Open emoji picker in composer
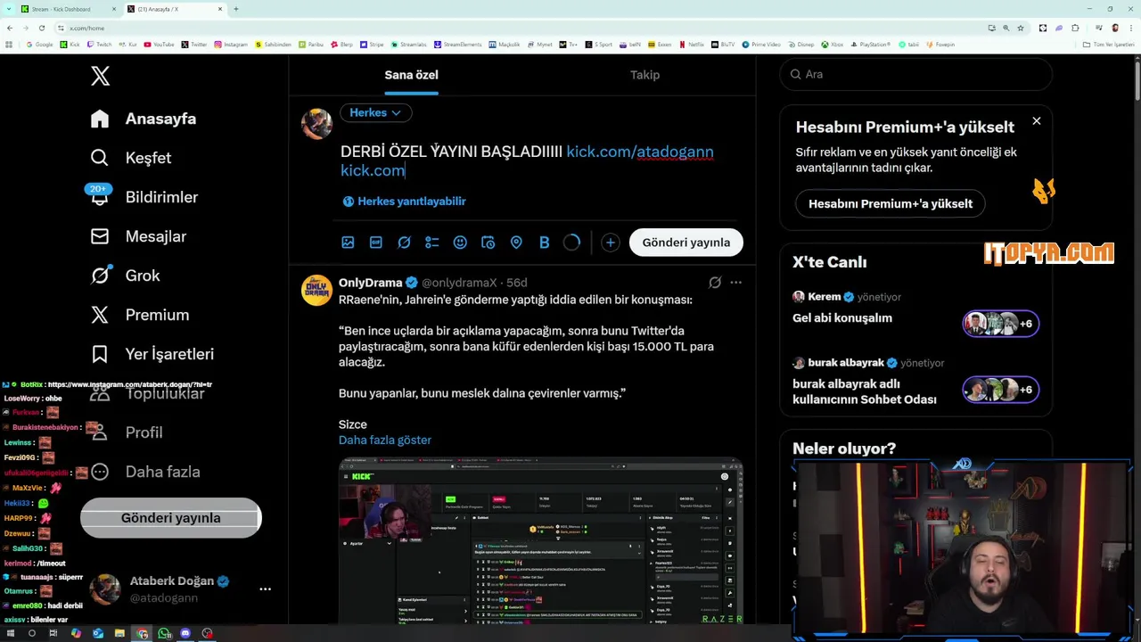1141x642 pixels. 460,243
